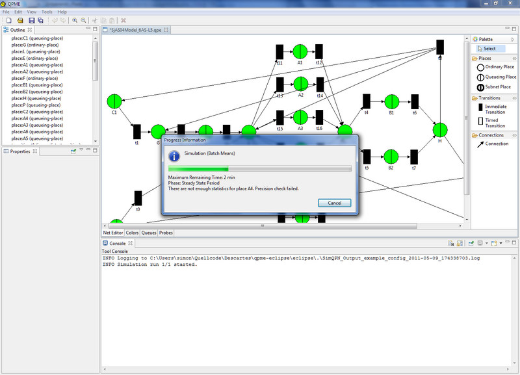This screenshot has width=520, height=375.
Task: Click the Save icon in toolbar
Action: point(31,21)
